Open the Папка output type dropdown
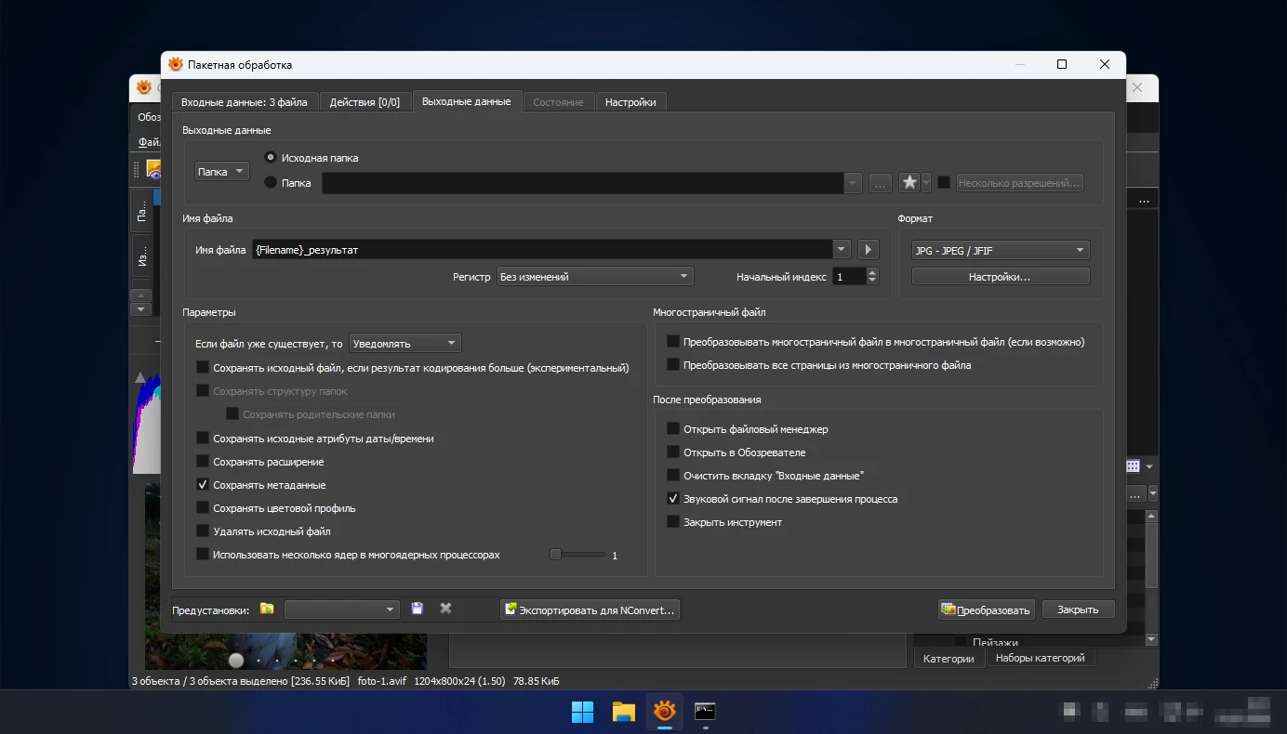 tap(221, 172)
